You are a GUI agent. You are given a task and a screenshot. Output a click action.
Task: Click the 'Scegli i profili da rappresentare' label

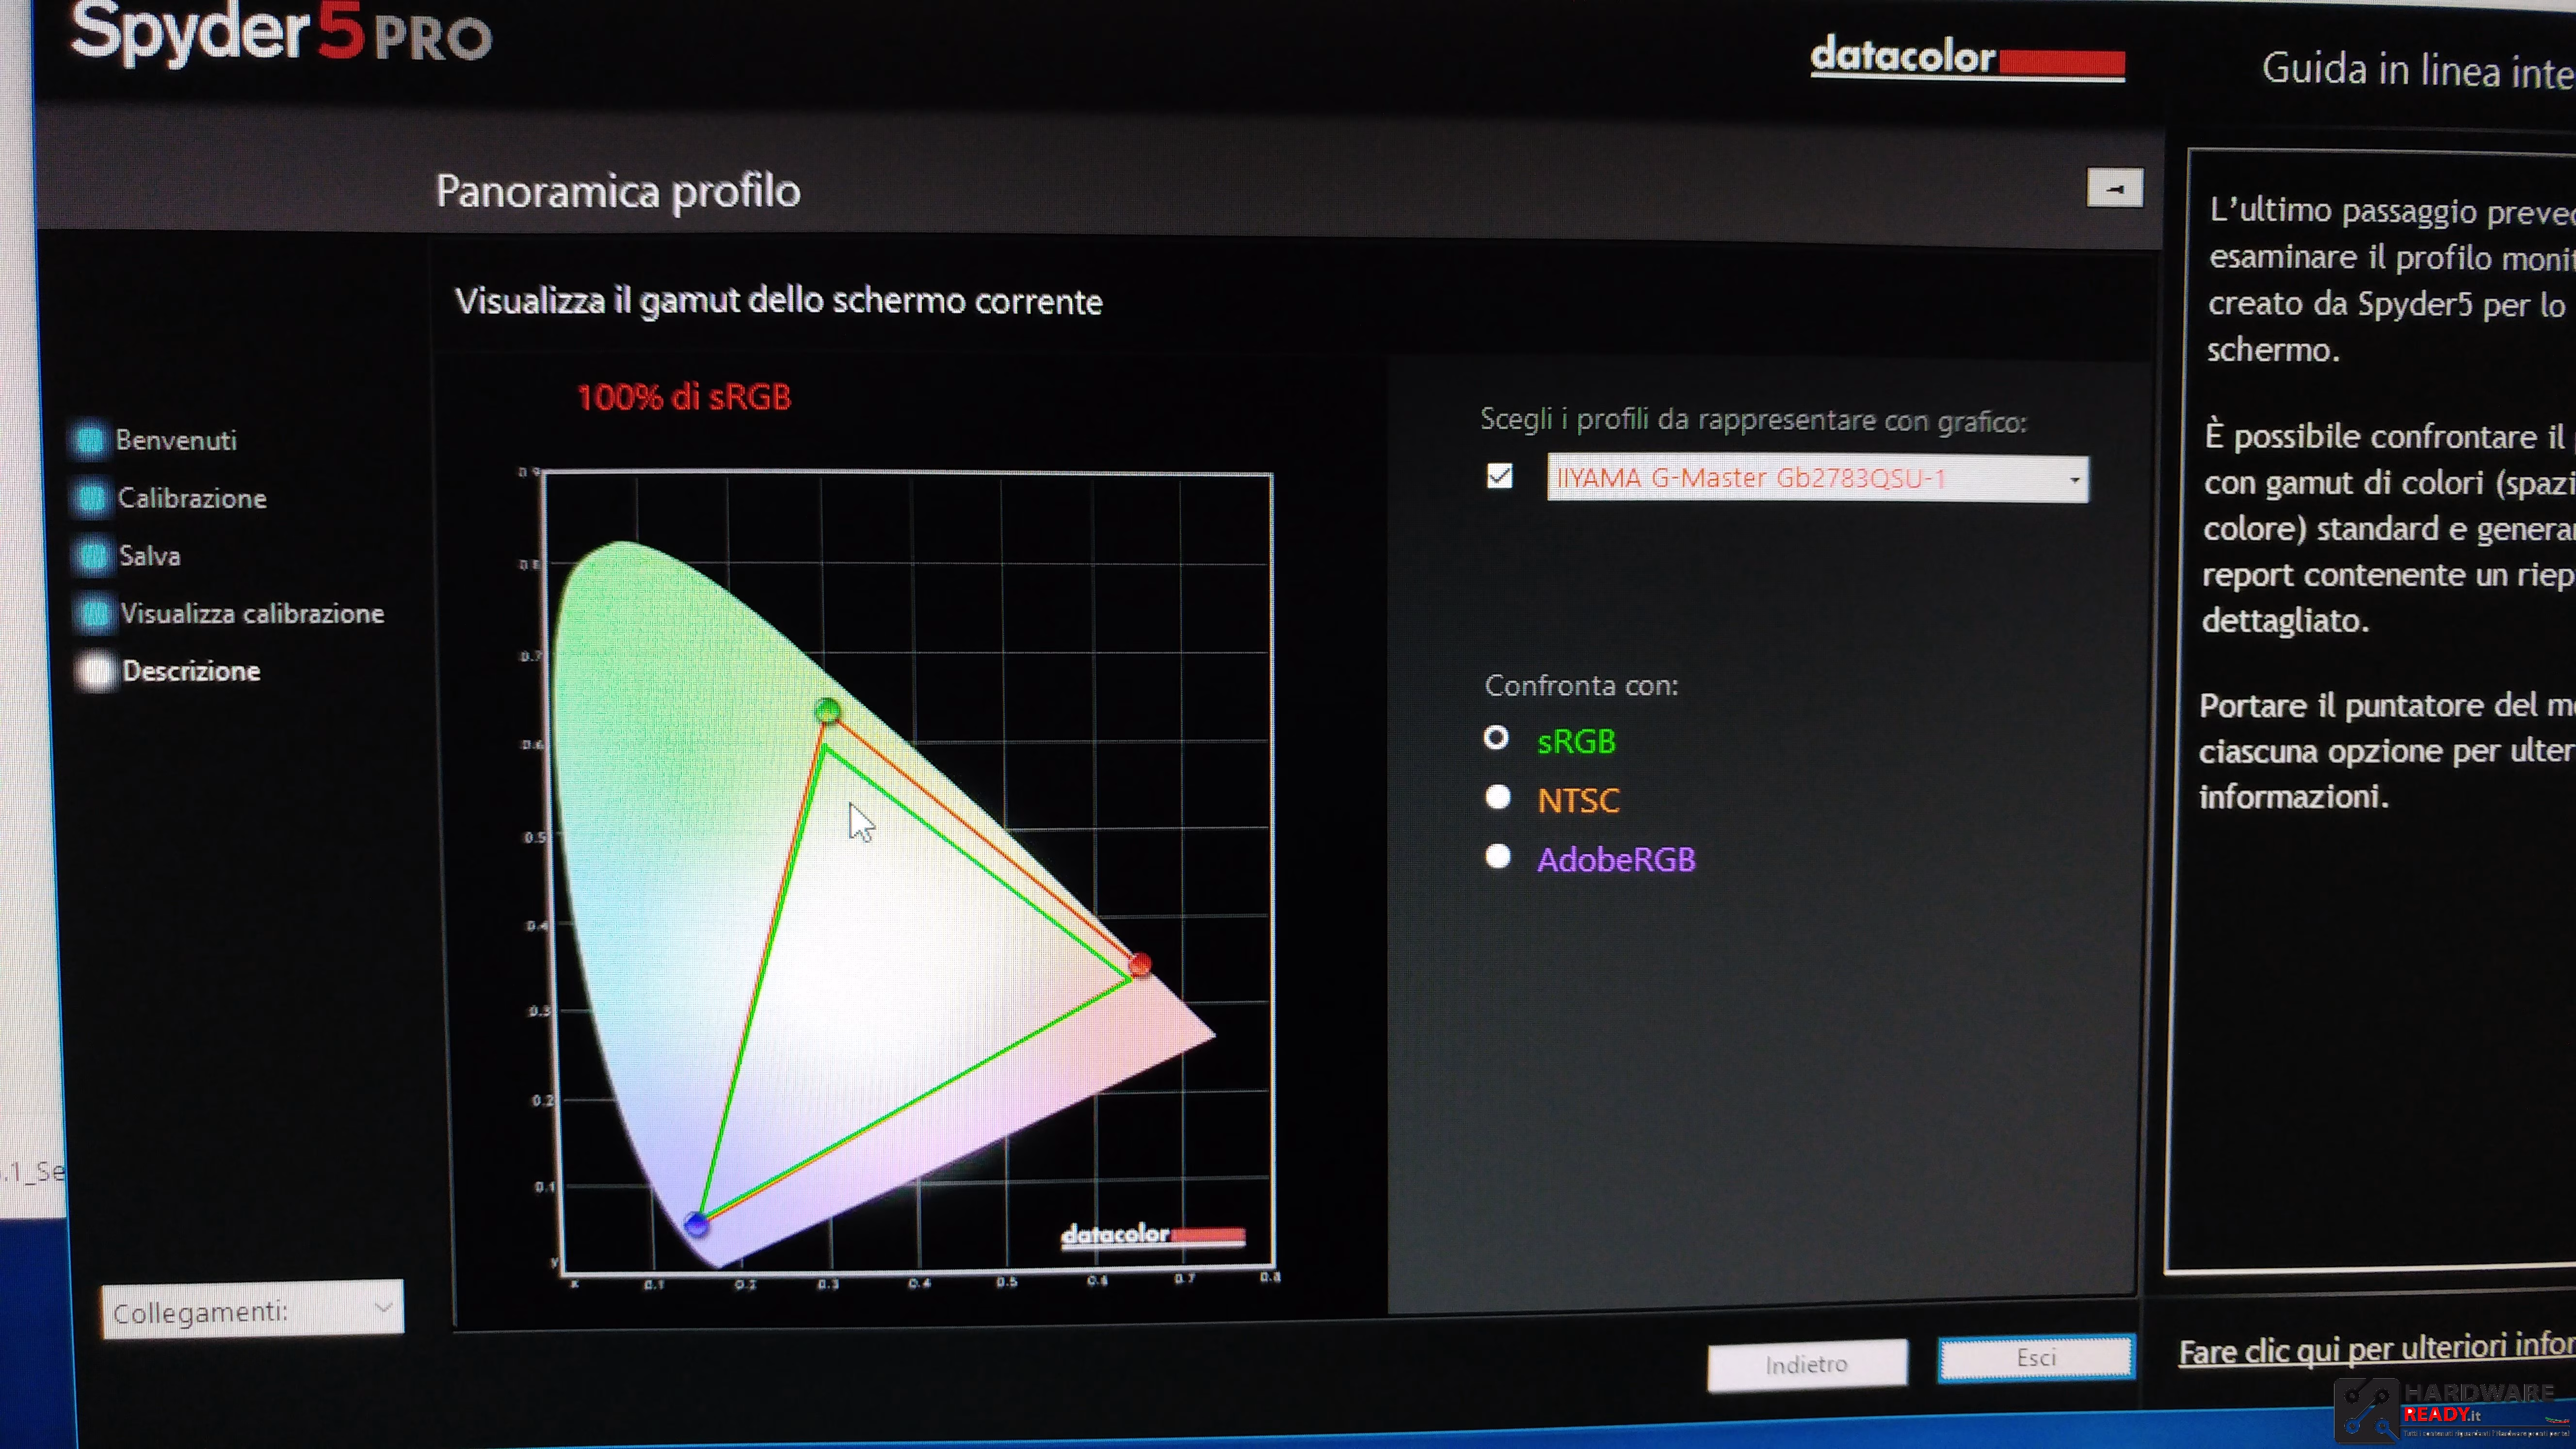coord(1753,420)
